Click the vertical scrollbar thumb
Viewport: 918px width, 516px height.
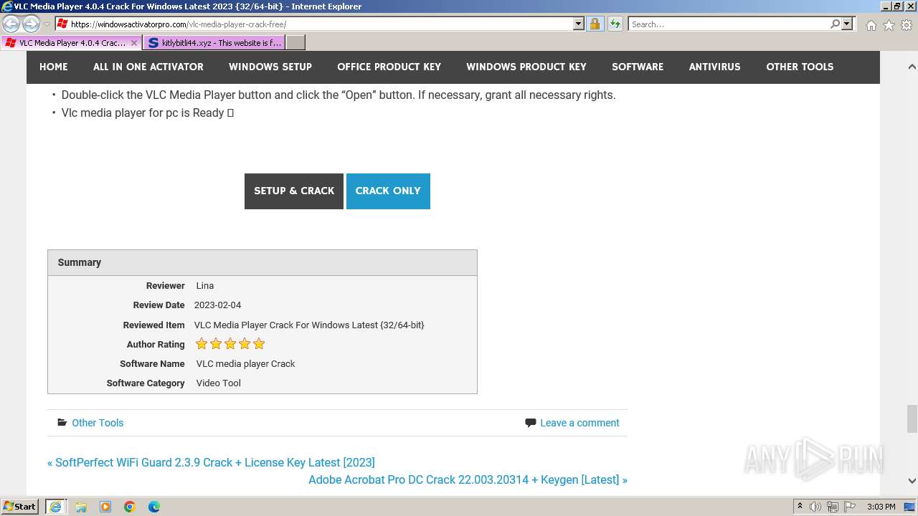tap(912, 419)
